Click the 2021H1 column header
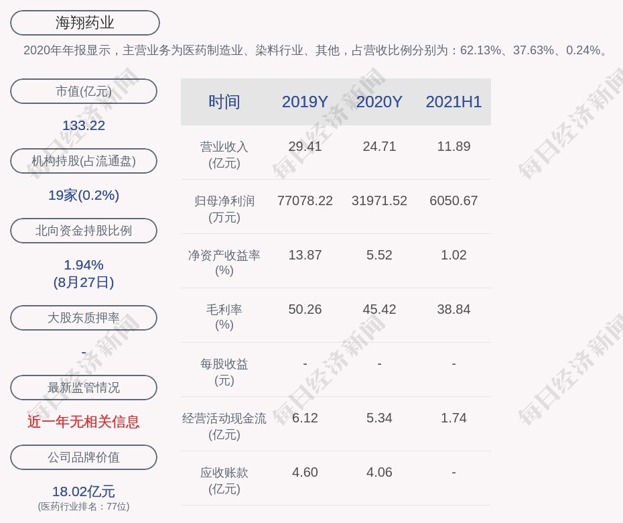Screen dimensions: 623x523 coord(454,102)
